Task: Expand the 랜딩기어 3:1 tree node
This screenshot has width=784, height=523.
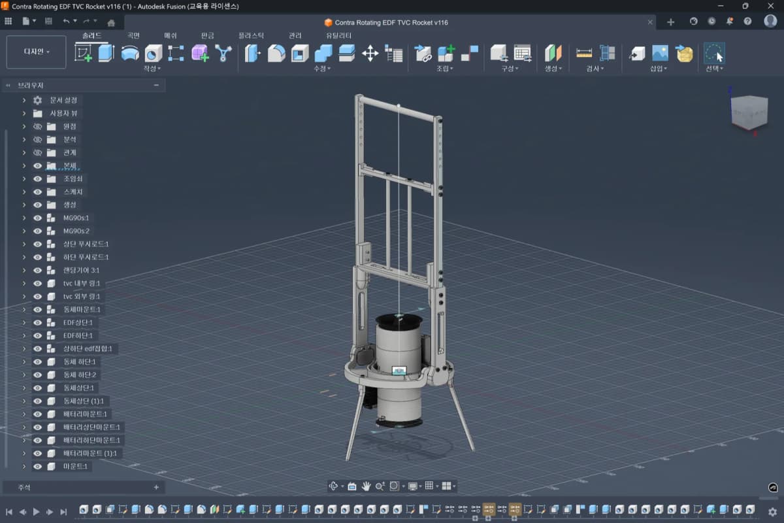Action: click(x=24, y=270)
